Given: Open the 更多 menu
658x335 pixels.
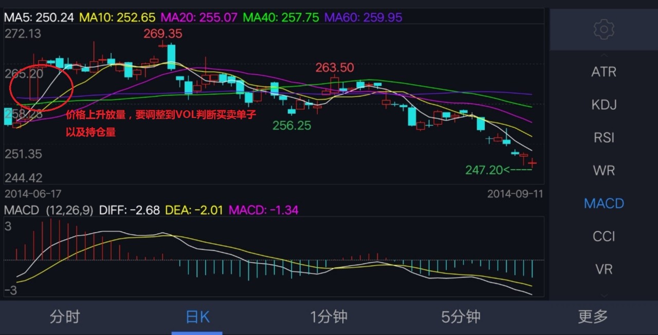Looking at the screenshot, I should [x=592, y=317].
